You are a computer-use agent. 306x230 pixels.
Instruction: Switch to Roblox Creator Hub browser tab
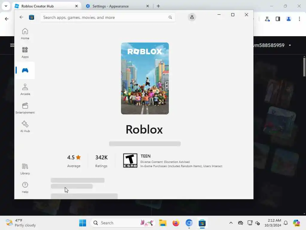[47, 6]
